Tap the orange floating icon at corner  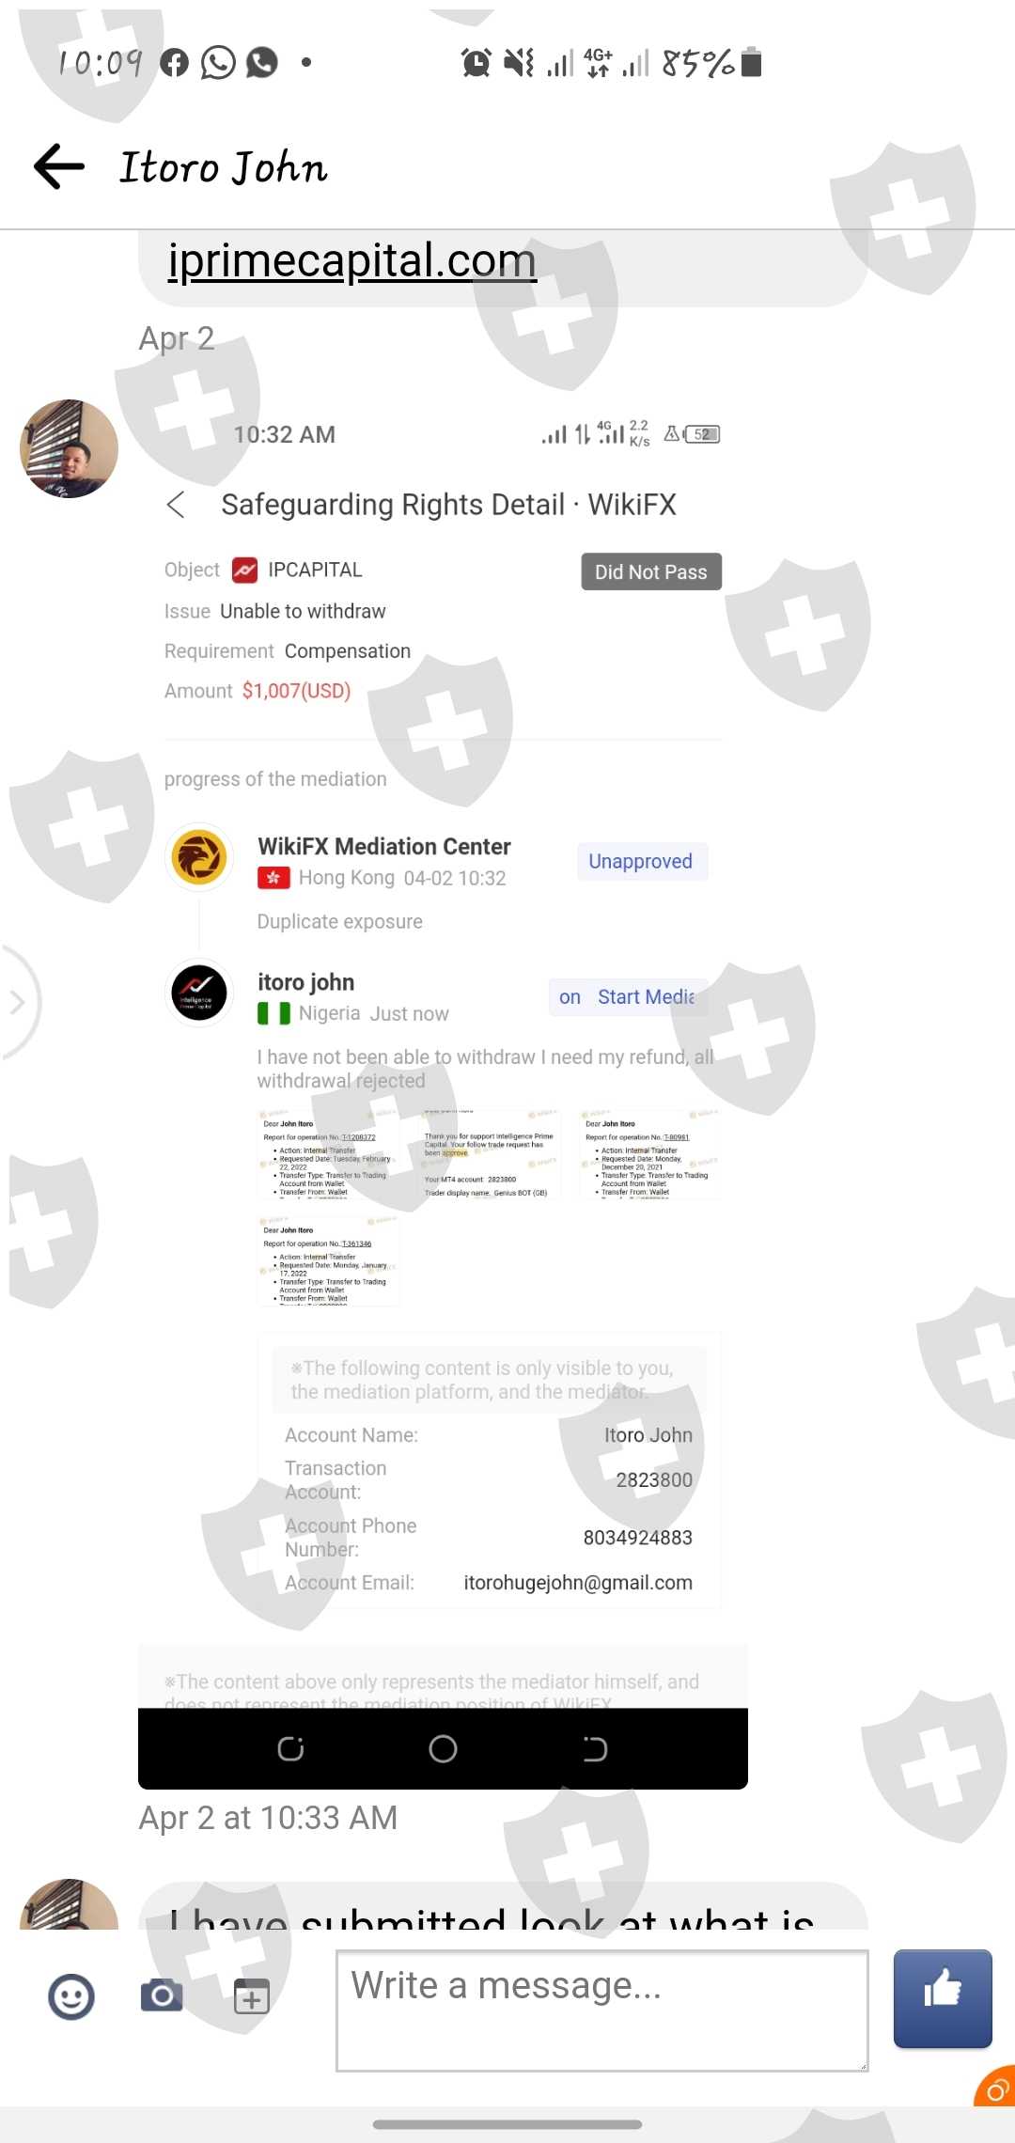click(996, 2088)
